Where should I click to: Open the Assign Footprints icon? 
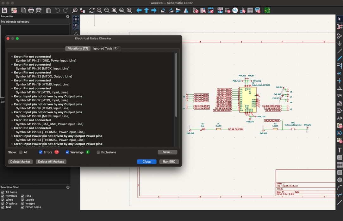(243, 10)
